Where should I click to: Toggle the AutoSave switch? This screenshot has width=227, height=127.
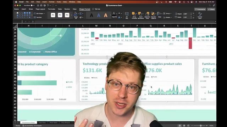(33, 6)
